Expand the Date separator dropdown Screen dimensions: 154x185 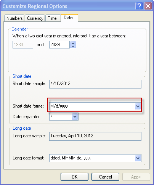point(75,116)
